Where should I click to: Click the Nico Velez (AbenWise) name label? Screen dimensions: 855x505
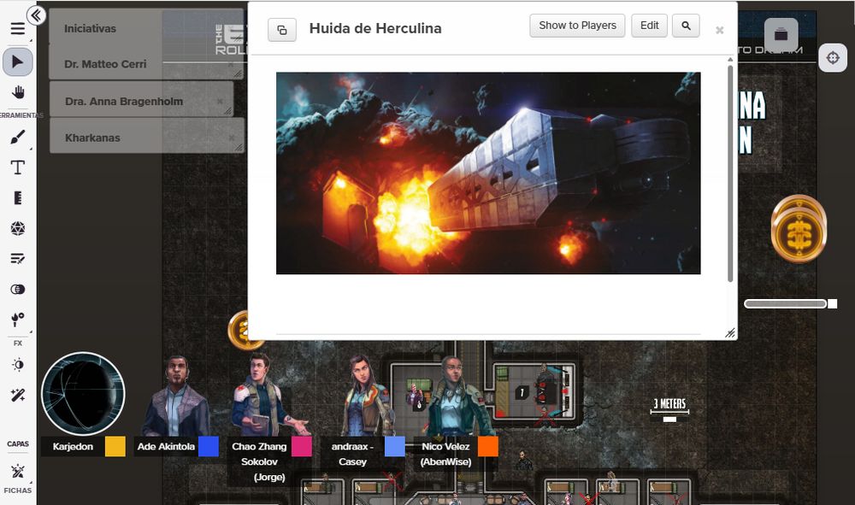[445, 454]
